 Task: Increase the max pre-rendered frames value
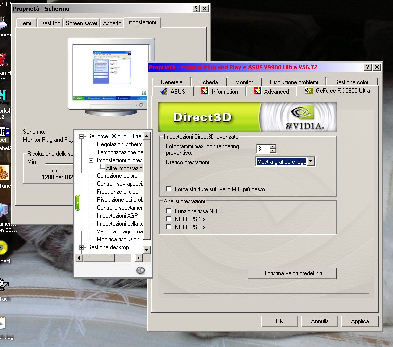tap(273, 146)
